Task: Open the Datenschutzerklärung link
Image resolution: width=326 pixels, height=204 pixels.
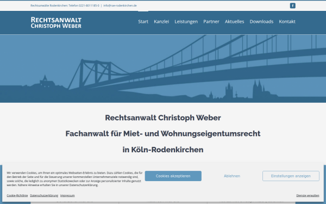Action: coord(44,195)
